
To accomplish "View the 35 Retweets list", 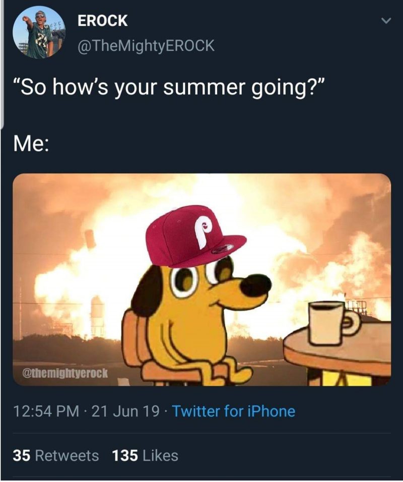I will pyautogui.click(x=55, y=456).
